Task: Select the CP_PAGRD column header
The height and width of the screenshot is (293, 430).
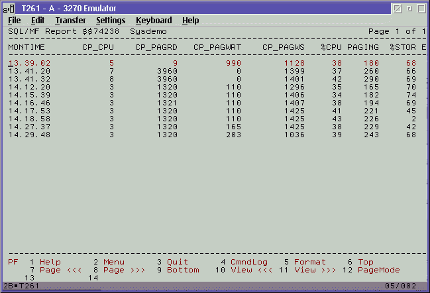Action: (x=156, y=47)
